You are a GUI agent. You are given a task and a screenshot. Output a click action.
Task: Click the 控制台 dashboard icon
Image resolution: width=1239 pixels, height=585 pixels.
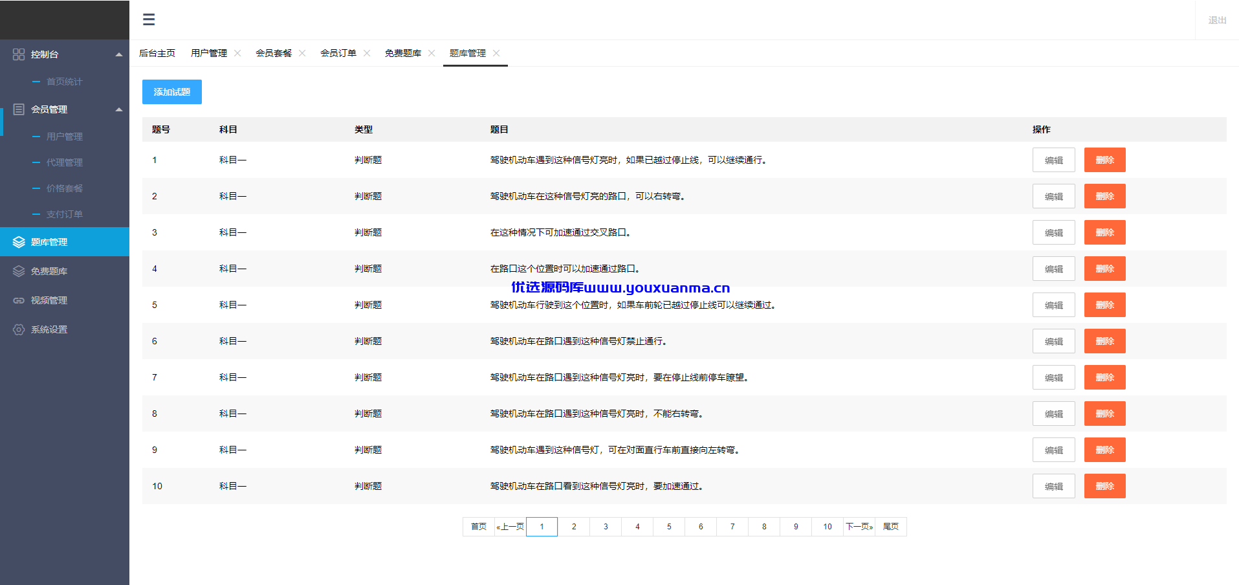pos(19,54)
